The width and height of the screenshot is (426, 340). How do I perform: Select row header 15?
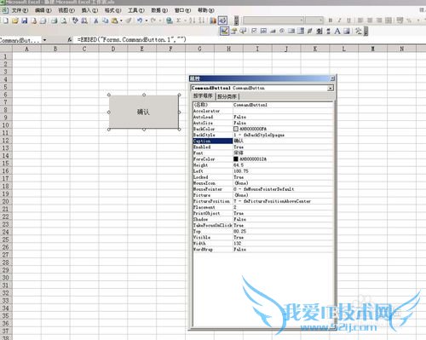pyautogui.click(x=6, y=163)
